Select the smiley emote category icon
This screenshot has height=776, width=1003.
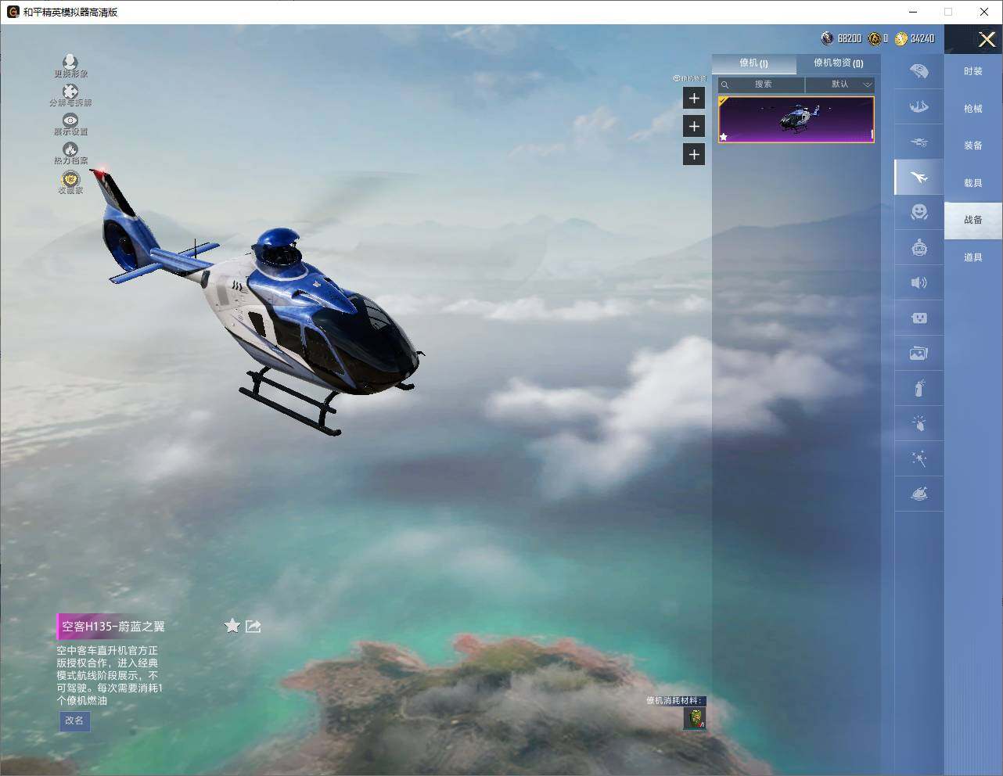coord(919,212)
